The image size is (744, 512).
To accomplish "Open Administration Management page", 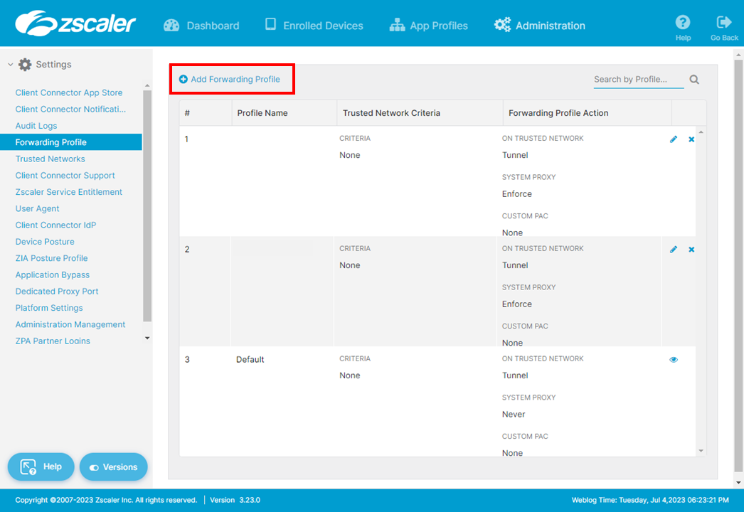I will click(70, 324).
